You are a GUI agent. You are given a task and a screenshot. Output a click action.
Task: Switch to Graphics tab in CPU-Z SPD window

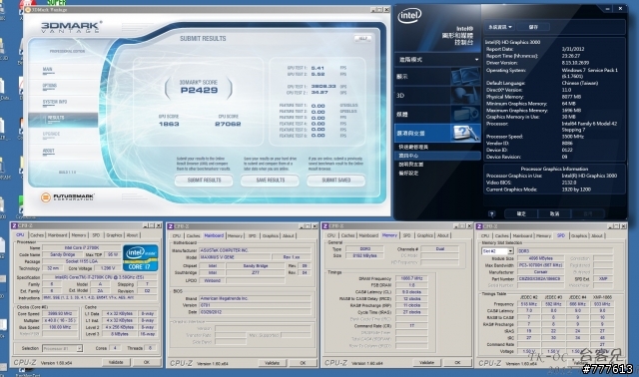pos(579,235)
